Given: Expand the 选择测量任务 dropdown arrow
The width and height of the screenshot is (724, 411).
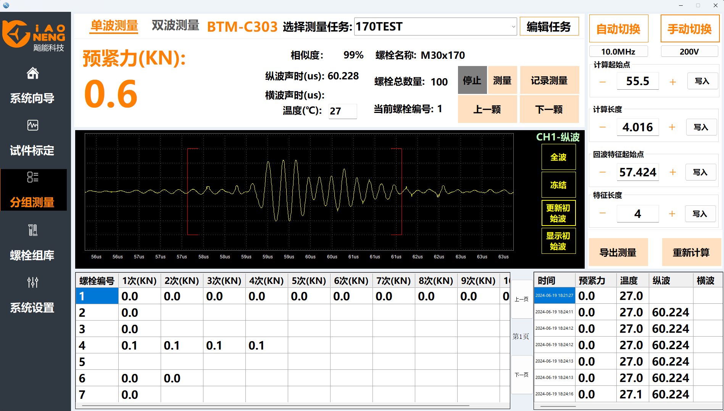Looking at the screenshot, I should point(513,27).
